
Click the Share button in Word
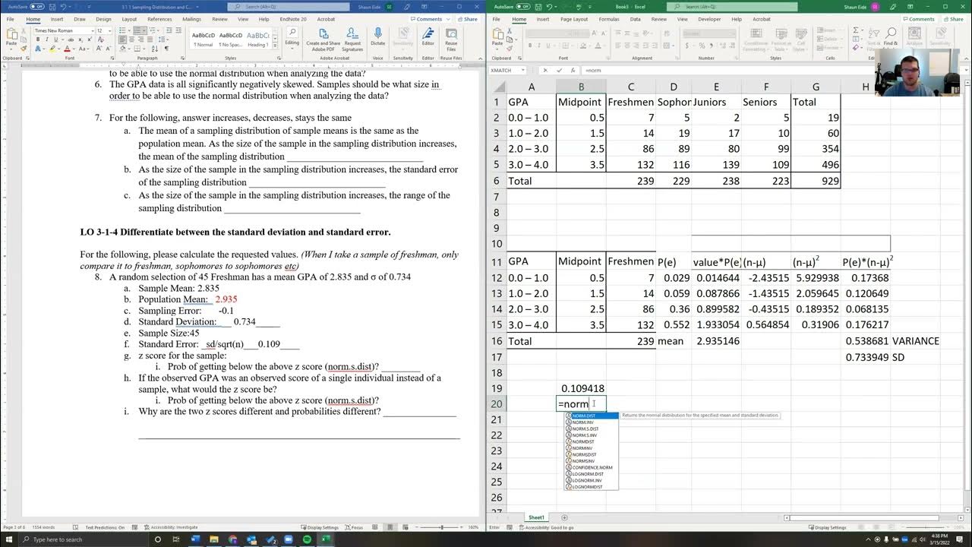tap(469, 19)
